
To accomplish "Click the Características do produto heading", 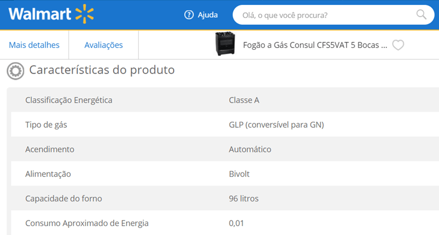I will 102,70.
